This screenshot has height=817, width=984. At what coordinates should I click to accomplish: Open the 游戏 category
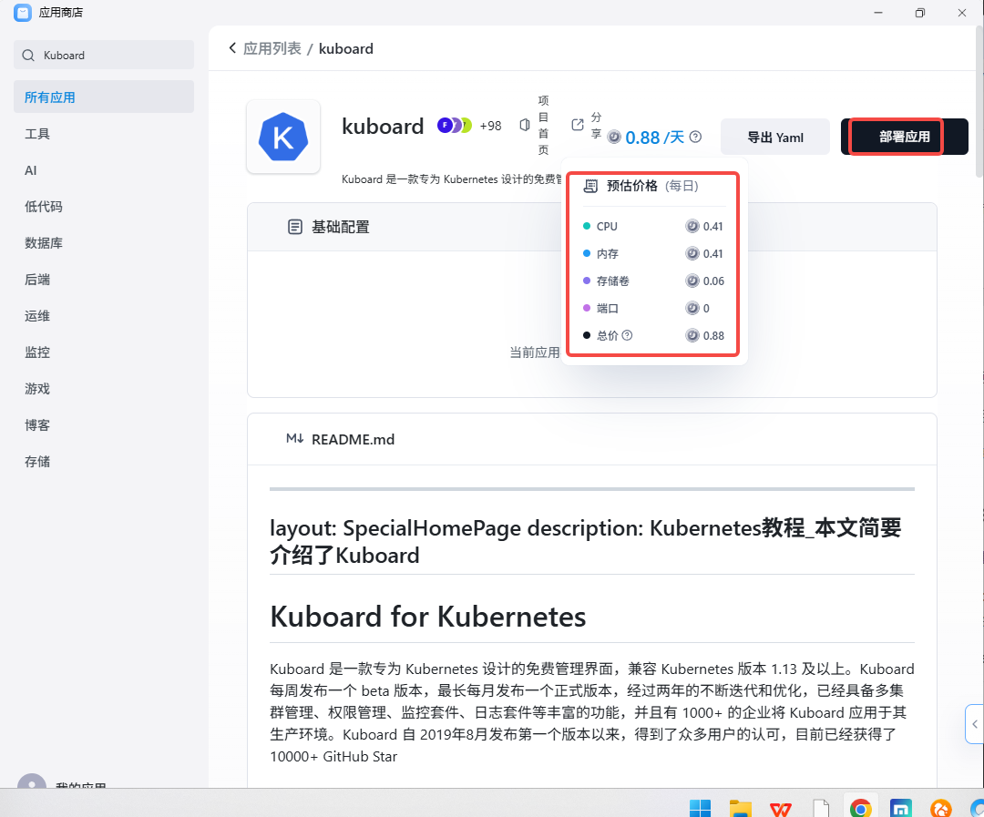coord(37,388)
